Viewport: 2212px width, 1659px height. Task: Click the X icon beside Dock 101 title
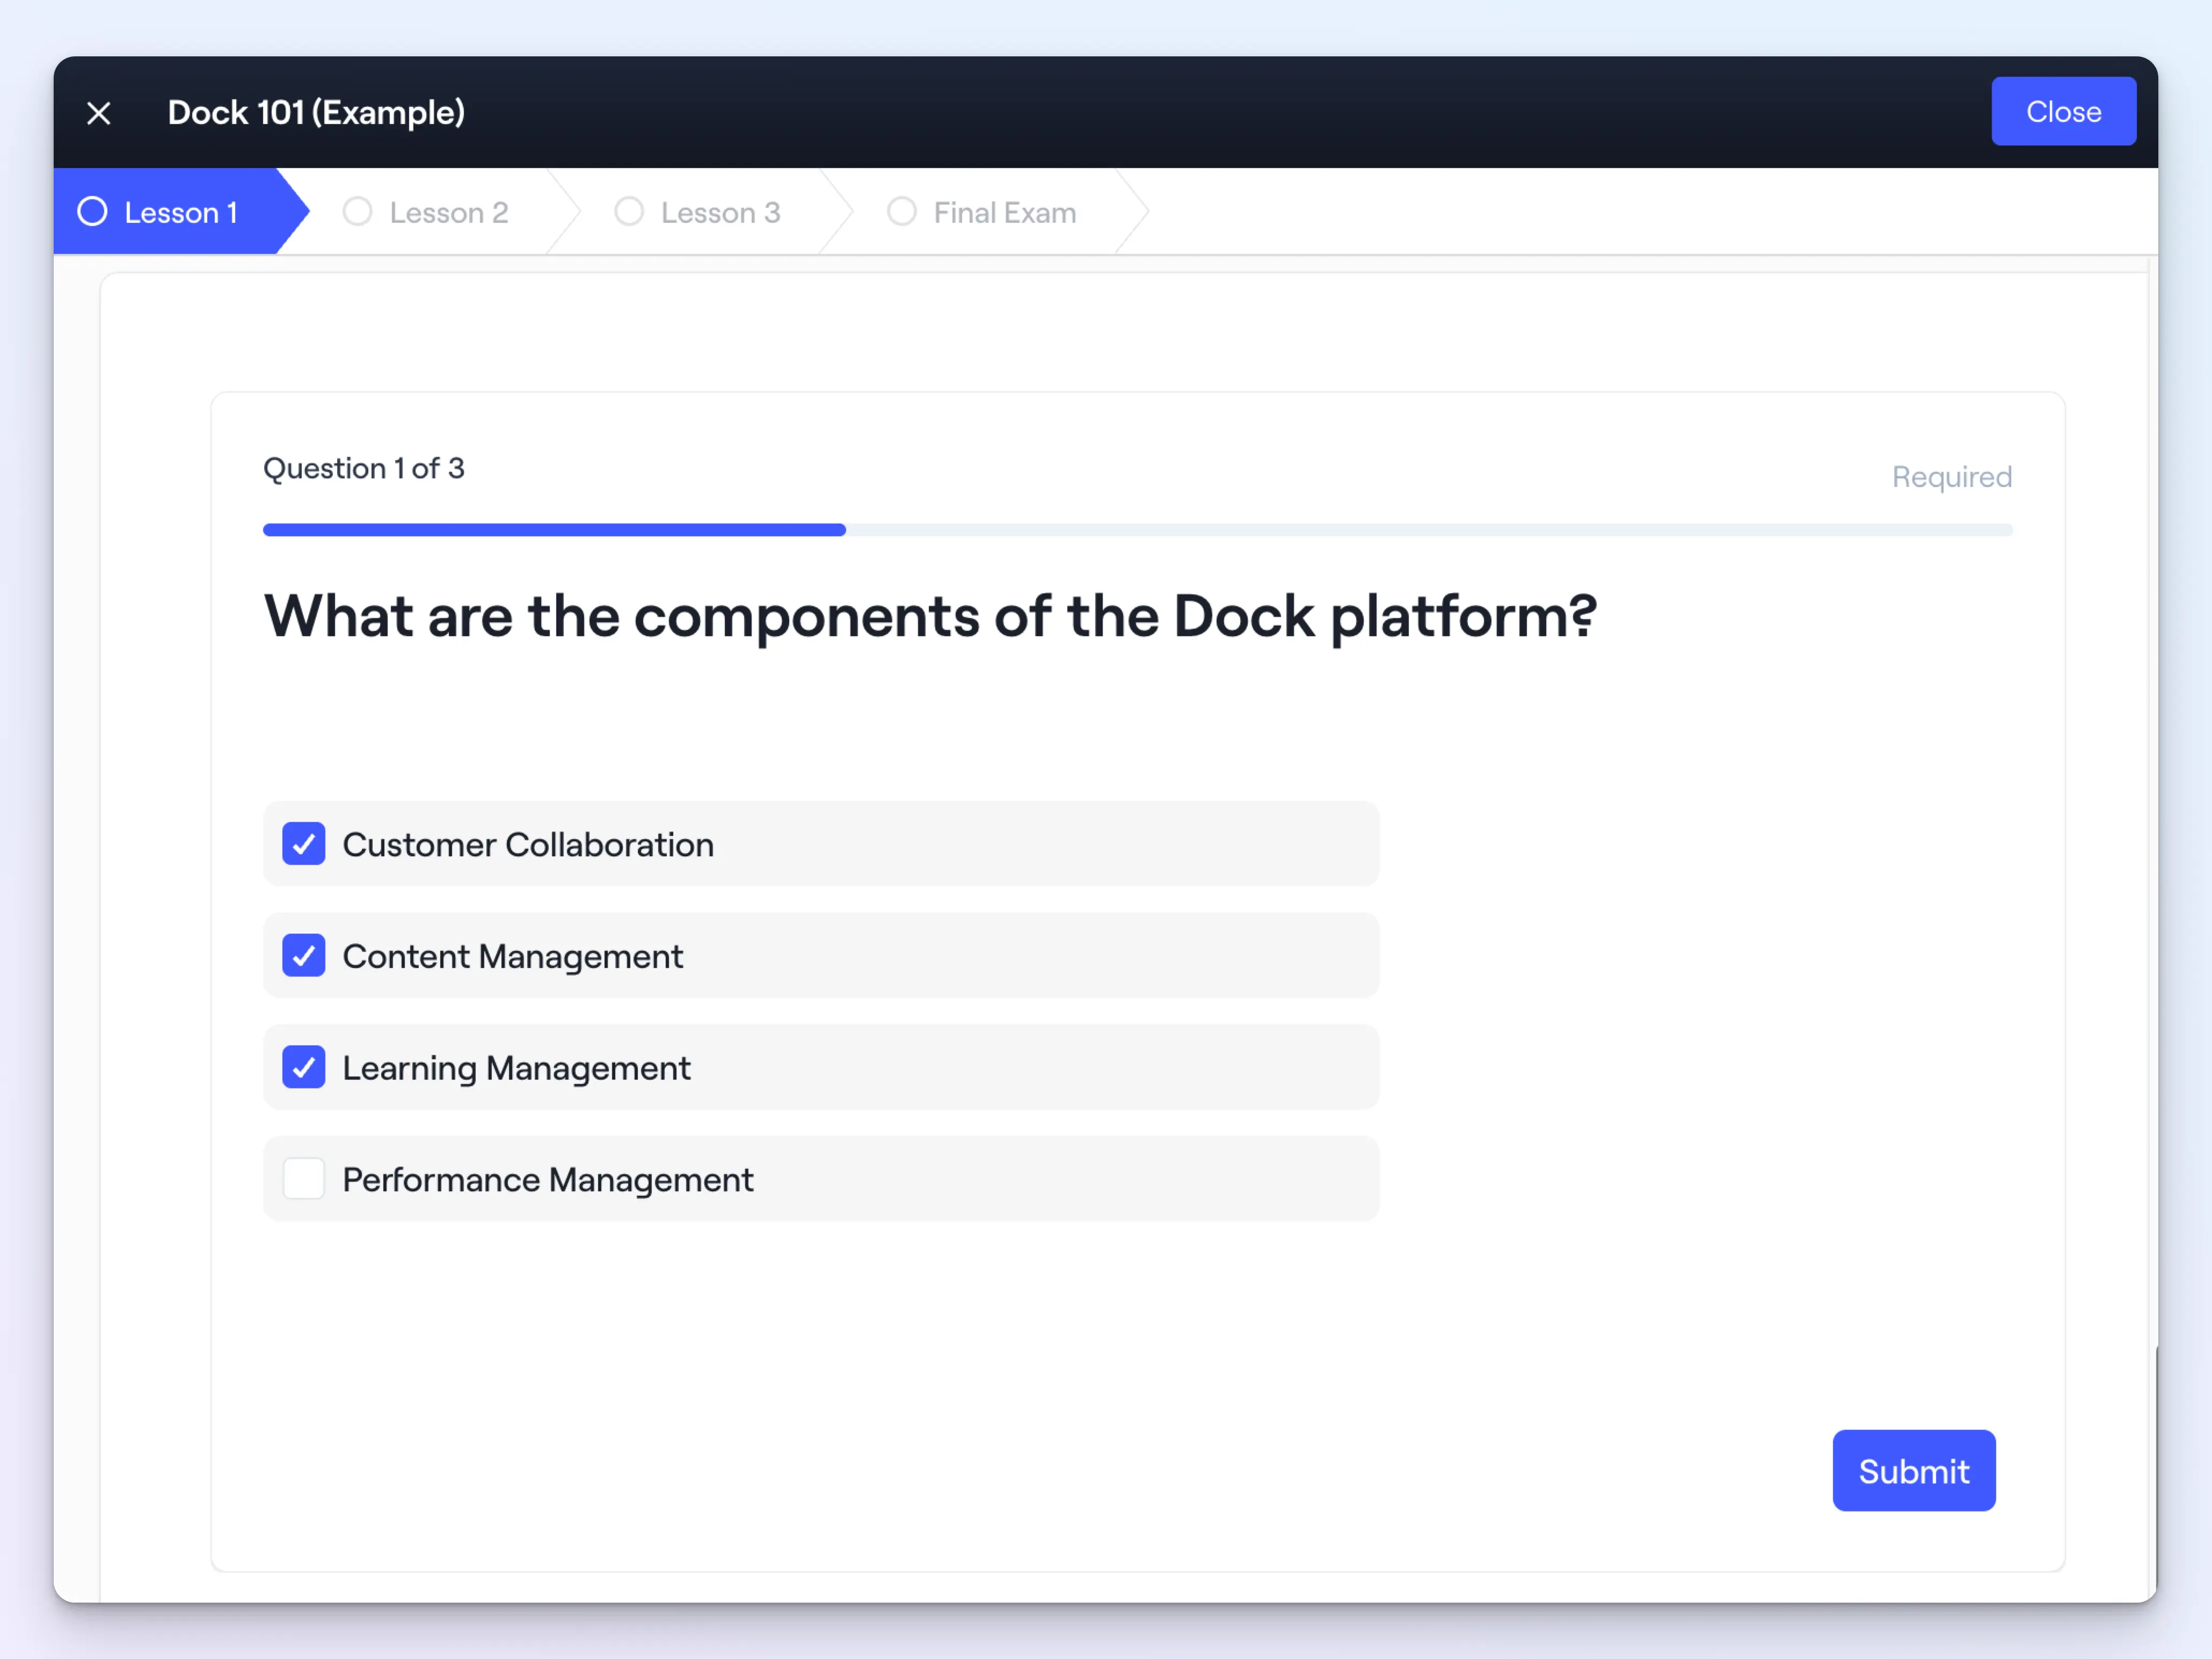tap(98, 113)
